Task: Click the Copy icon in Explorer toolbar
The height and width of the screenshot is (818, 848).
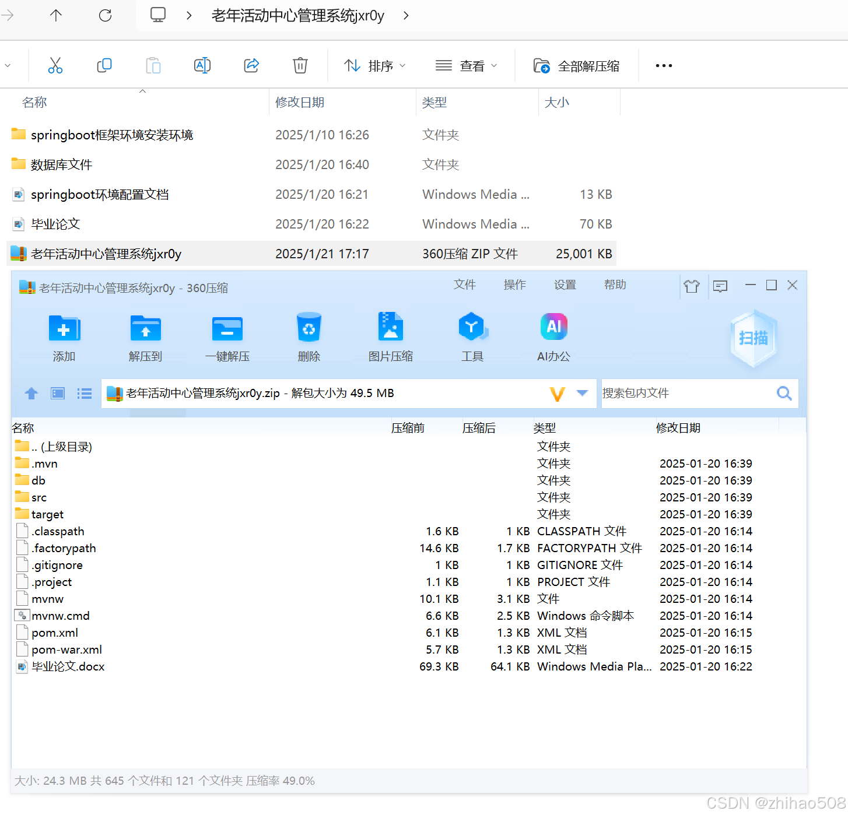Action: (104, 65)
